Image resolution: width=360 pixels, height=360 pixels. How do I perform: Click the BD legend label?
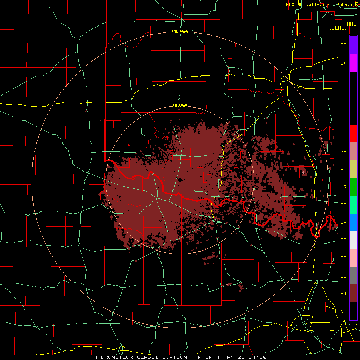pyautogui.click(x=343, y=170)
